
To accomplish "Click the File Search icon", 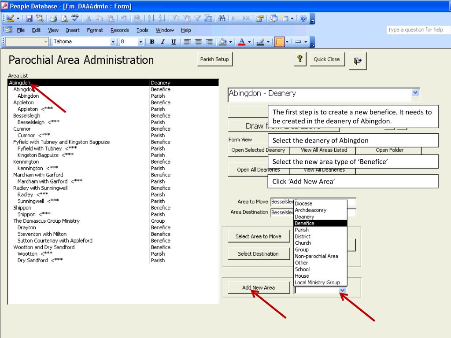I will pos(39,18).
